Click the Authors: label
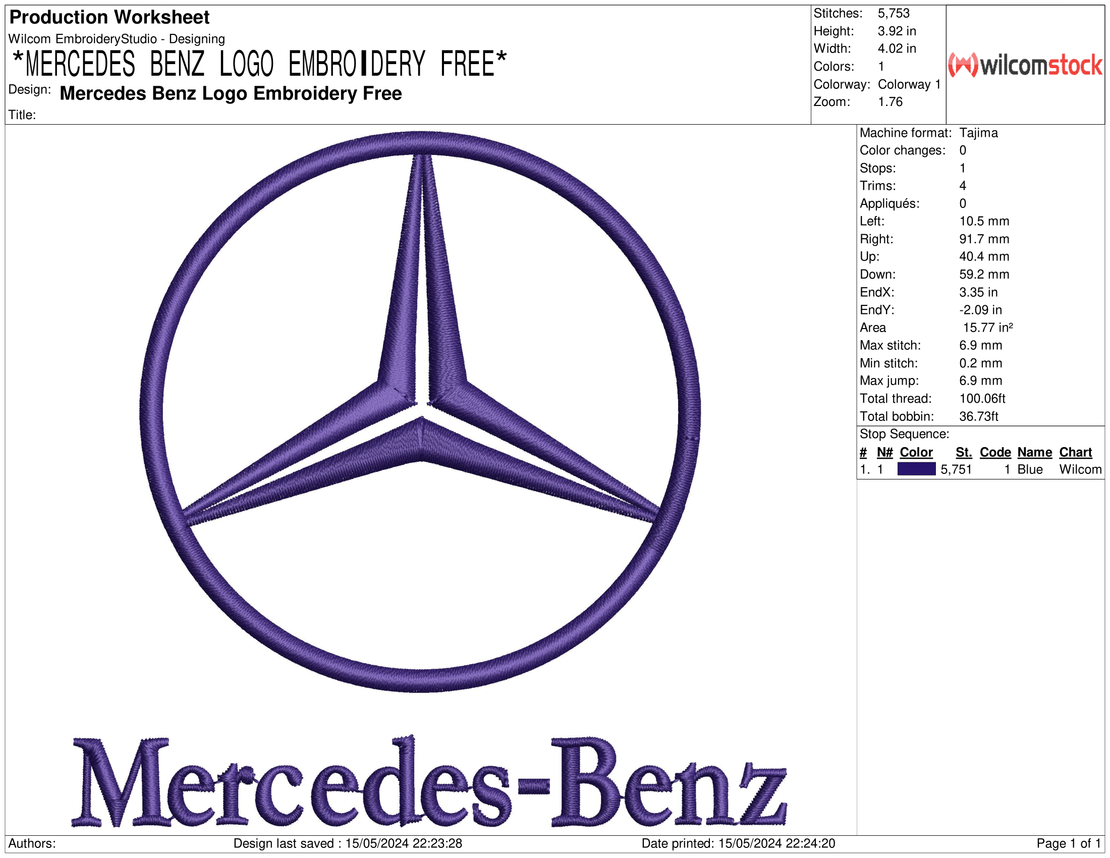Image resolution: width=1110 pixels, height=858 pixels. (32, 844)
